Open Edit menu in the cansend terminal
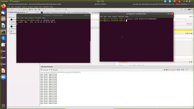The width and height of the screenshot is (194, 109). [x=105, y=17]
